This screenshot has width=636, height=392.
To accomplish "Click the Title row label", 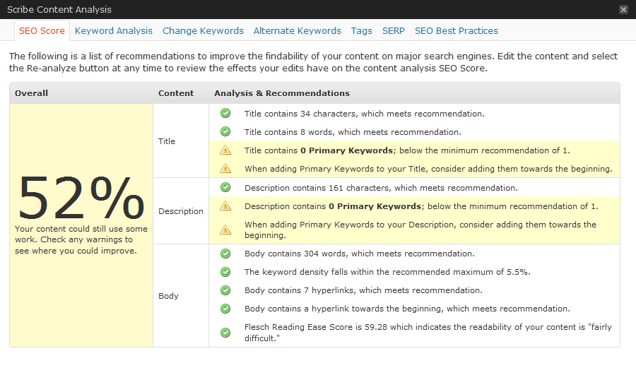I will tap(167, 141).
